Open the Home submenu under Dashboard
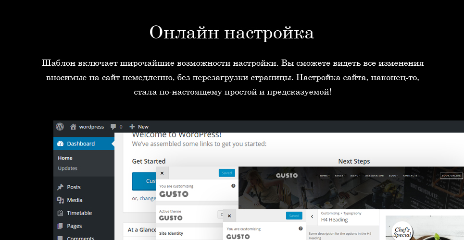 65,158
